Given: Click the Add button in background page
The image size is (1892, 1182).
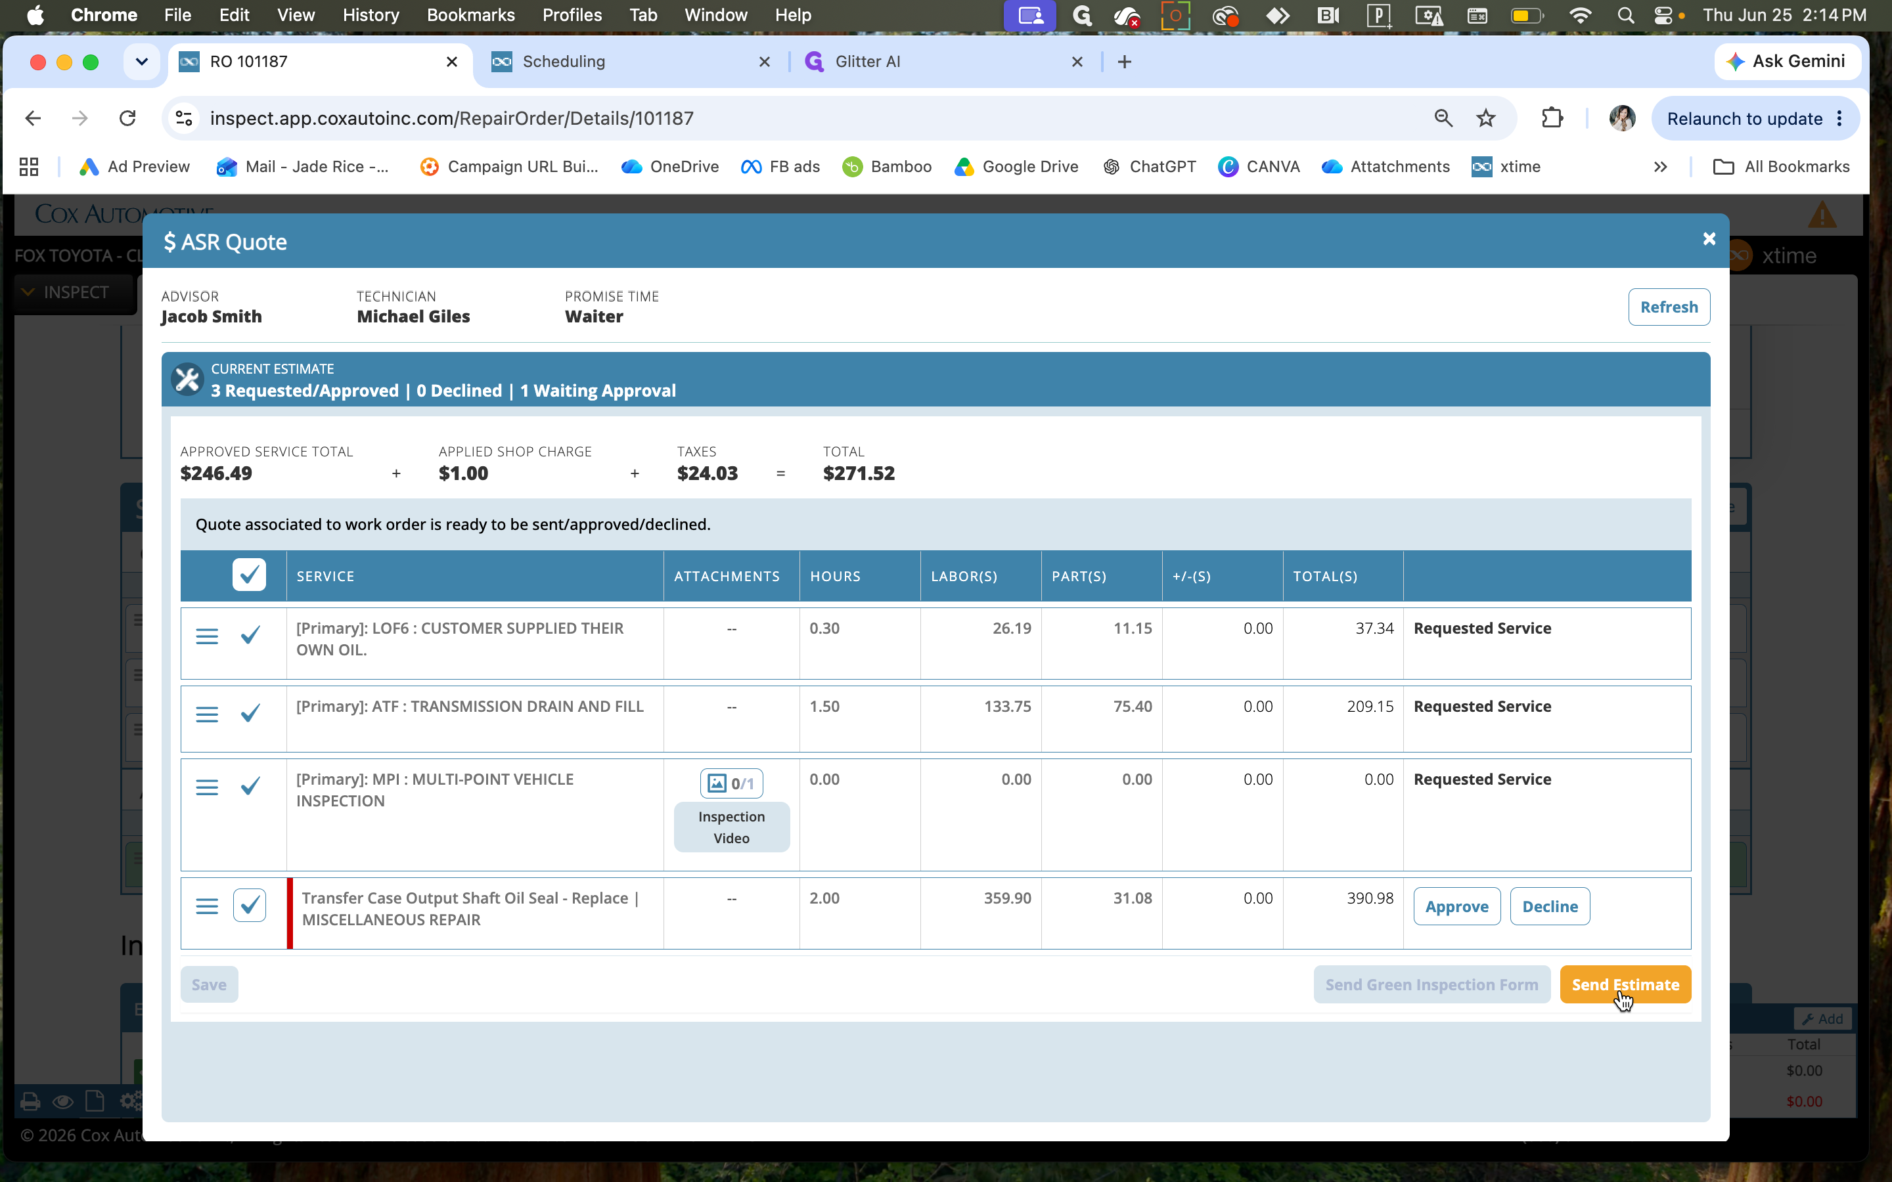Looking at the screenshot, I should click(1822, 1018).
